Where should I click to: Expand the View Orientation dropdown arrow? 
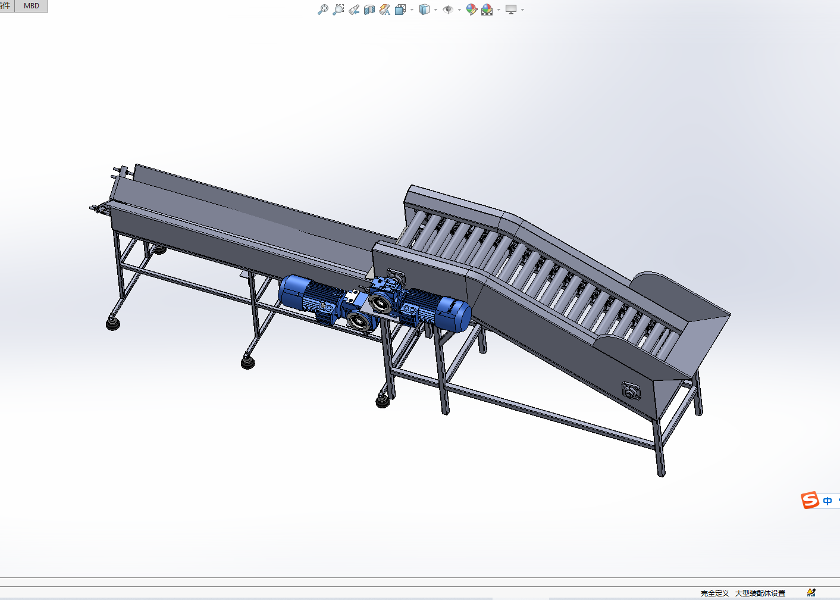click(x=412, y=10)
